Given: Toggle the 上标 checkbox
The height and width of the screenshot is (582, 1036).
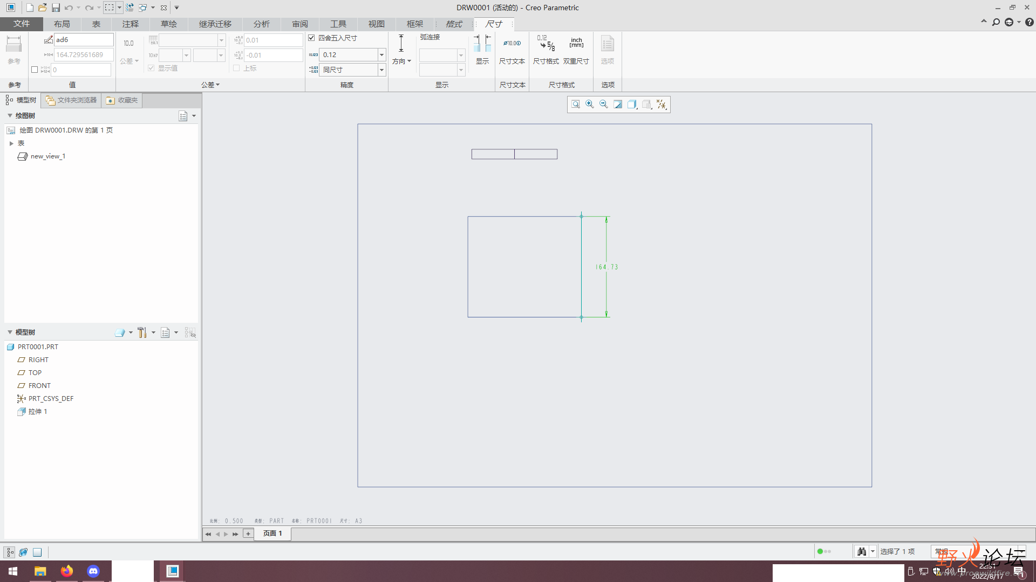Looking at the screenshot, I should coord(236,68).
